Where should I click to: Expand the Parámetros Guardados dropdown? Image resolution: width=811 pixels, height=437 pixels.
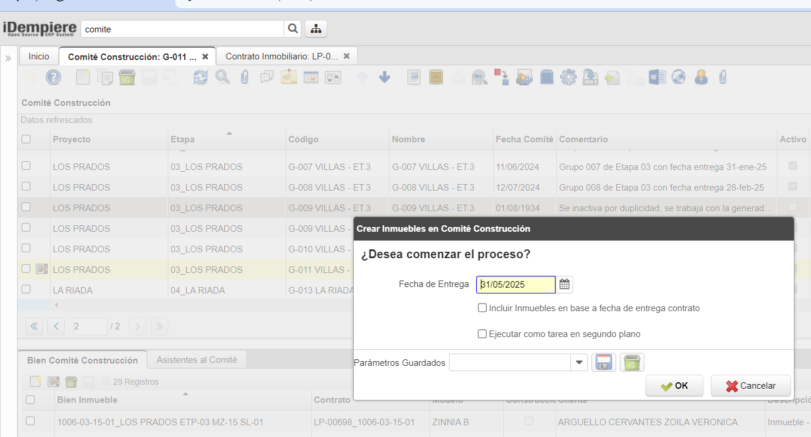(x=579, y=363)
